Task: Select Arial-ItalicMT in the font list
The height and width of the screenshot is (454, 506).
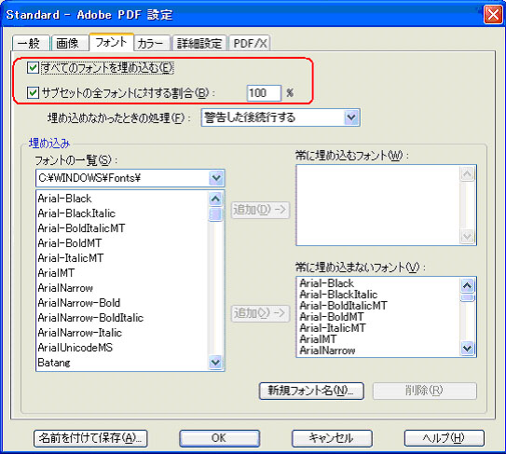Action: [x=71, y=257]
